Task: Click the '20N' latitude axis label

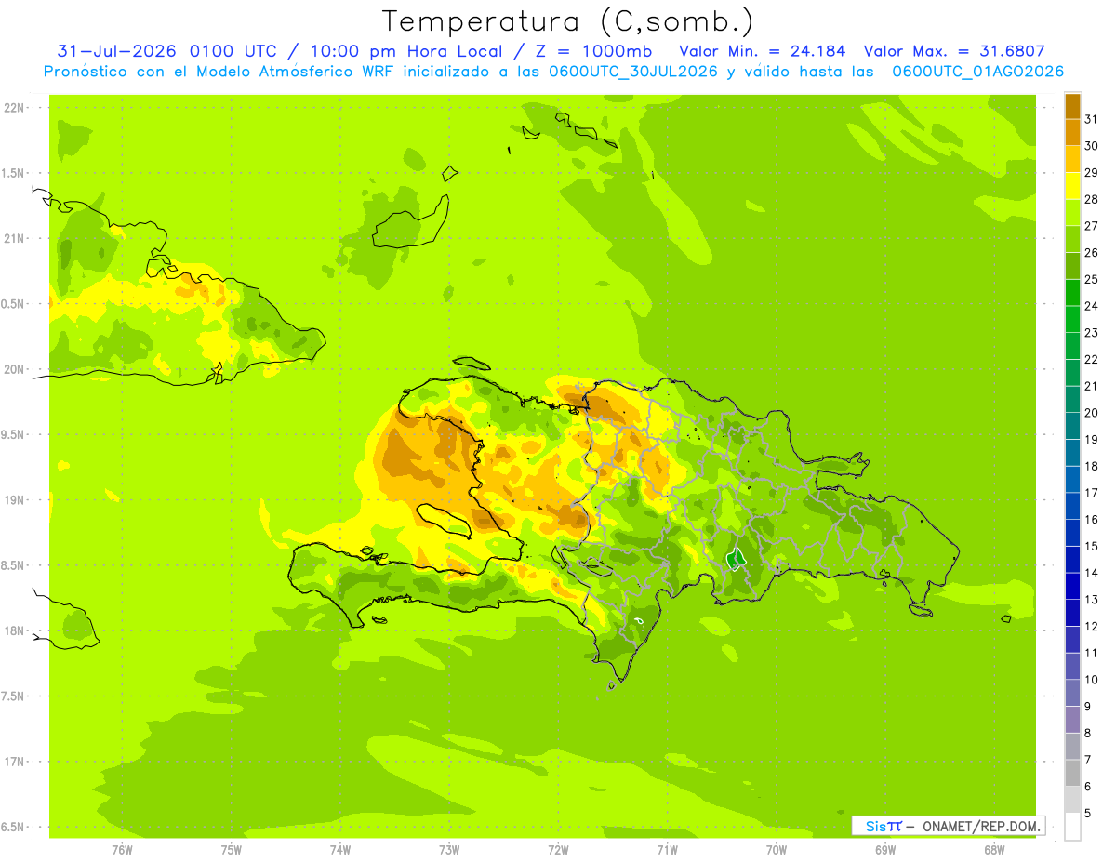Action: (14, 369)
